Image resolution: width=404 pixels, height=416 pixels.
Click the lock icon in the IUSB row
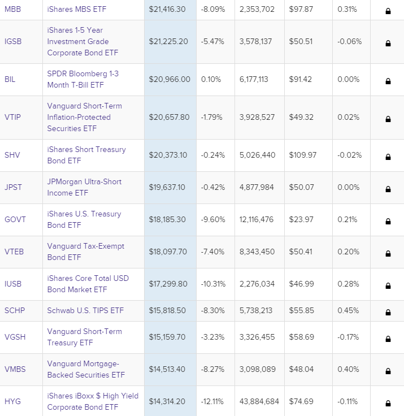[388, 286]
